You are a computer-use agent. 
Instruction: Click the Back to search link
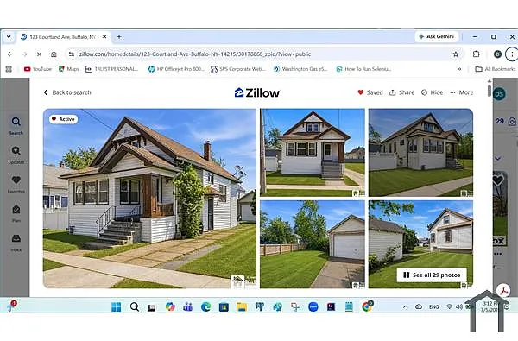(67, 92)
